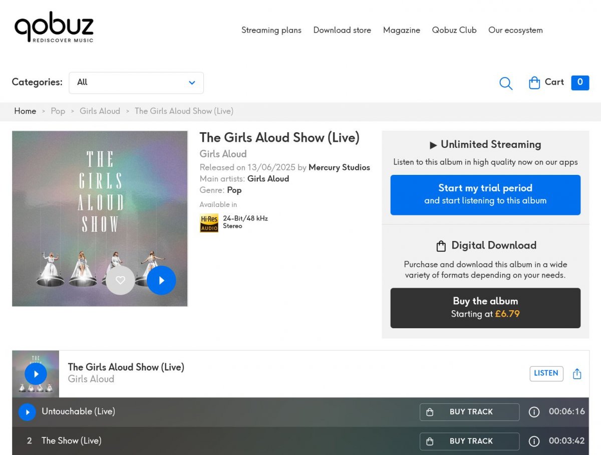Click Mercury Studios label link
The image size is (601, 455).
pos(339,167)
